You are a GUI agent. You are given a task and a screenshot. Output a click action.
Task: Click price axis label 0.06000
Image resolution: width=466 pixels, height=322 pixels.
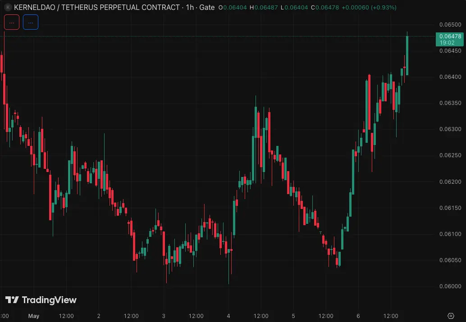click(450, 286)
